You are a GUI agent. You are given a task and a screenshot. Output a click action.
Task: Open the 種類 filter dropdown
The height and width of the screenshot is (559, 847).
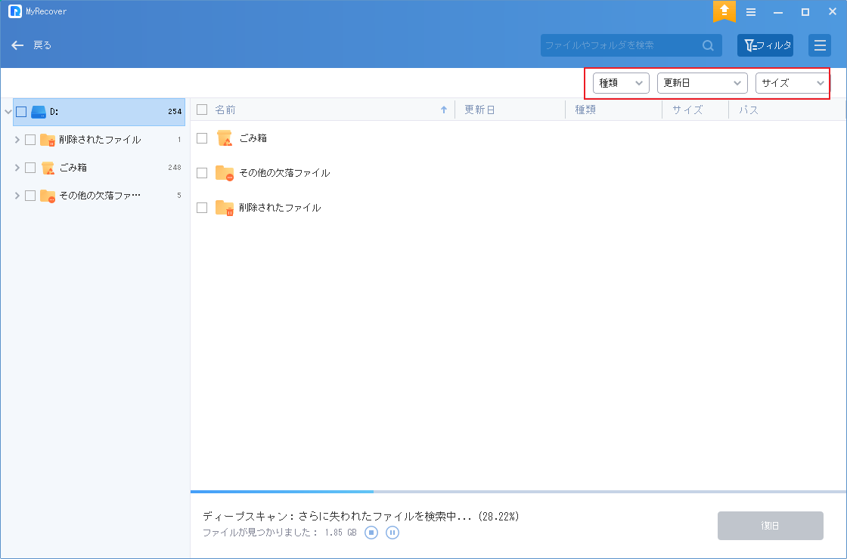(621, 83)
